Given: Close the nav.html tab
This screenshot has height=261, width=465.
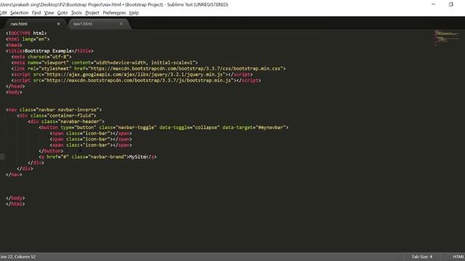Looking at the screenshot, I should pyautogui.click(x=58, y=24).
